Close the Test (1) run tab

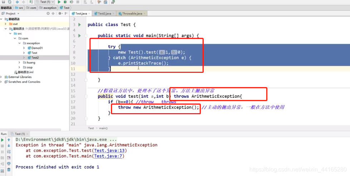click(x=27, y=134)
